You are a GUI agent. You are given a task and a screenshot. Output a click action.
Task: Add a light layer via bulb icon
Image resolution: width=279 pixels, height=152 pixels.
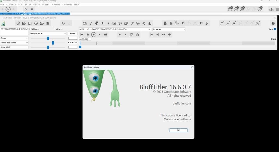[90, 23]
